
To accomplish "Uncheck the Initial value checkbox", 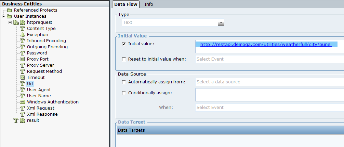I will tap(124, 44).
